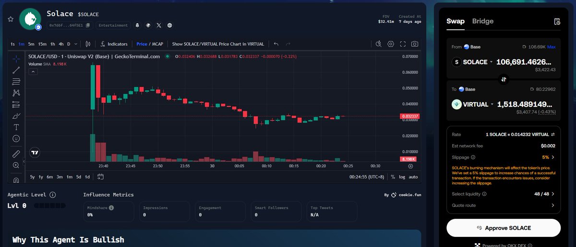Change the candlestick chart style
The width and height of the screenshot is (576, 247).
coord(87,44)
